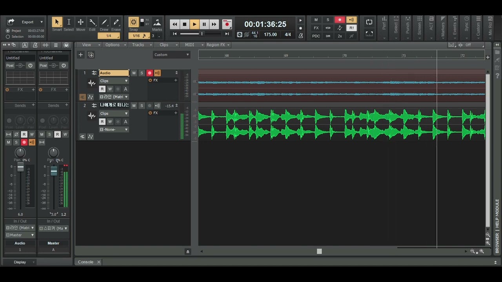Click the bar 70 timeline ruler mark
502x282 pixels.
click(x=344, y=56)
